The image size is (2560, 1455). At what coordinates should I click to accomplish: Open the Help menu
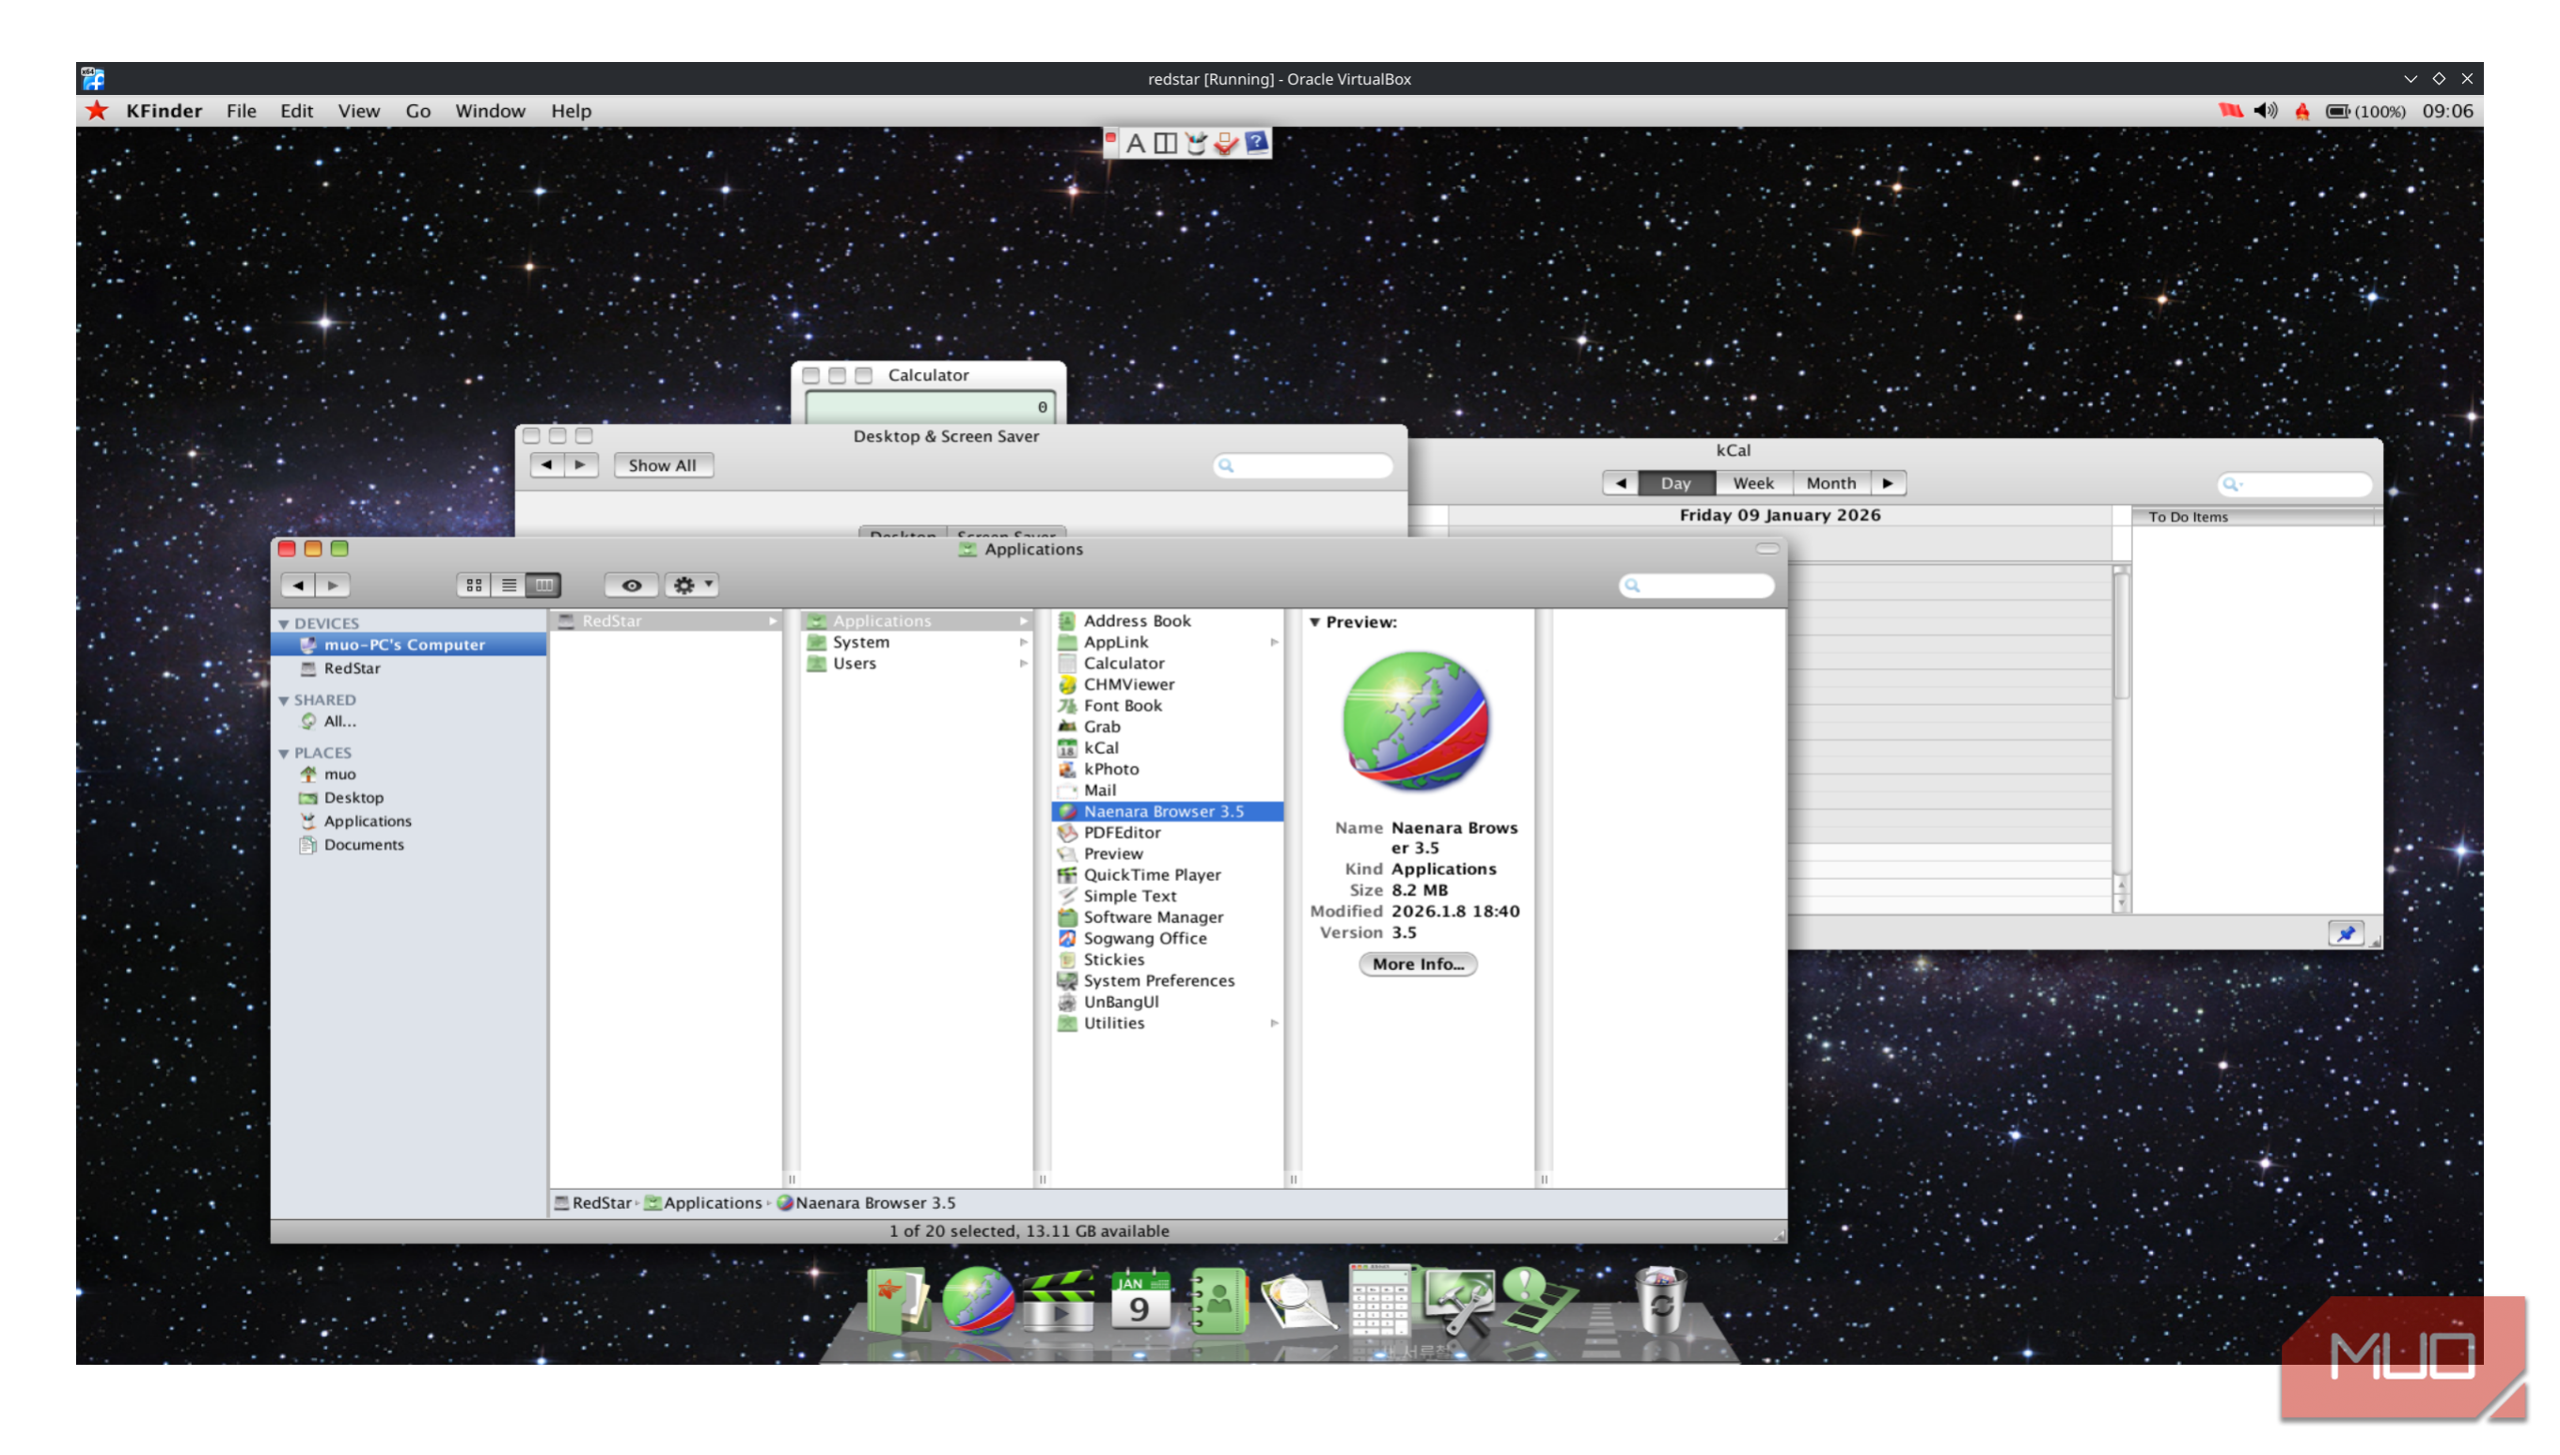(571, 111)
